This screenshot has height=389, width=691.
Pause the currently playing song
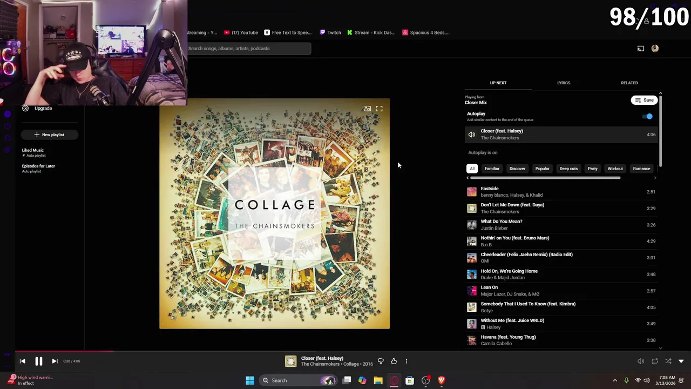(x=39, y=361)
